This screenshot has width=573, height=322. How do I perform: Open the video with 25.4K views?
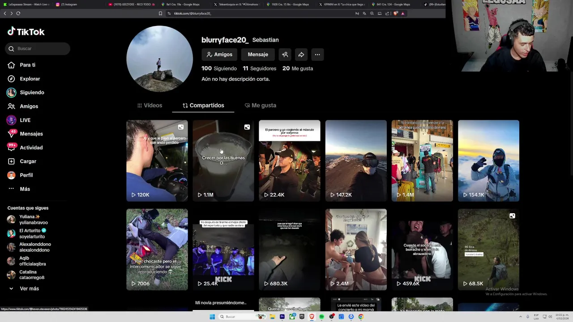click(x=223, y=249)
